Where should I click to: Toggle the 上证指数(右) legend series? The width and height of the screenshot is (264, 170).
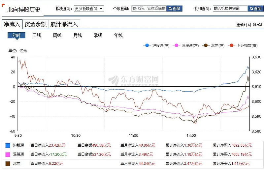[x=243, y=45]
